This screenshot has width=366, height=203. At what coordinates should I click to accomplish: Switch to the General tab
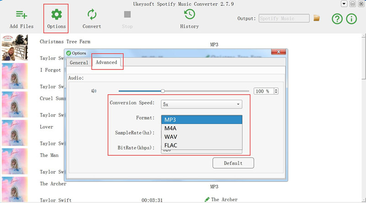(x=79, y=63)
